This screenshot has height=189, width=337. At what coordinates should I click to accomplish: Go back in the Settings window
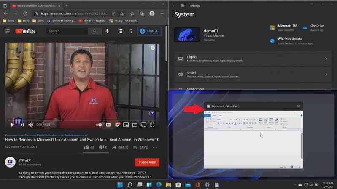pos(174,6)
